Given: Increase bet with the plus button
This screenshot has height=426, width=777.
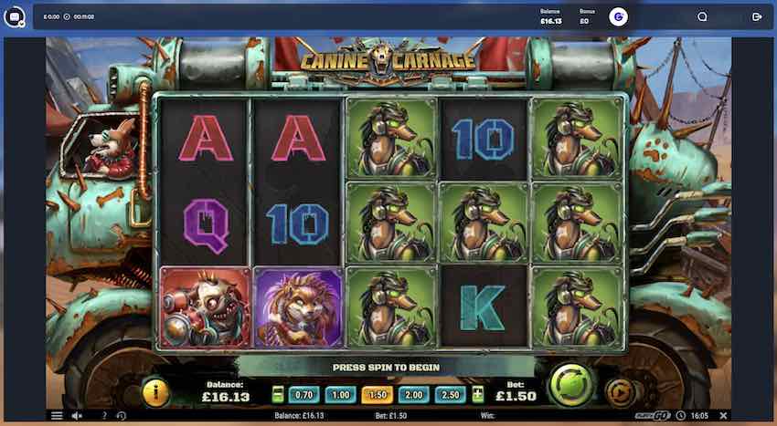Looking at the screenshot, I should [x=478, y=394].
